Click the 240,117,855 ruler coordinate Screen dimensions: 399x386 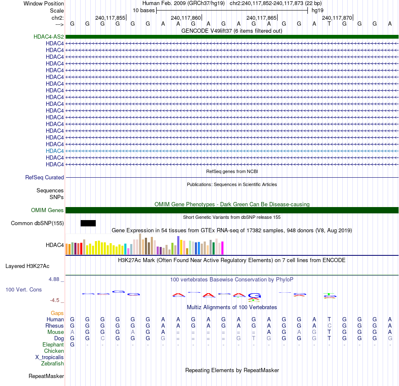click(110, 18)
